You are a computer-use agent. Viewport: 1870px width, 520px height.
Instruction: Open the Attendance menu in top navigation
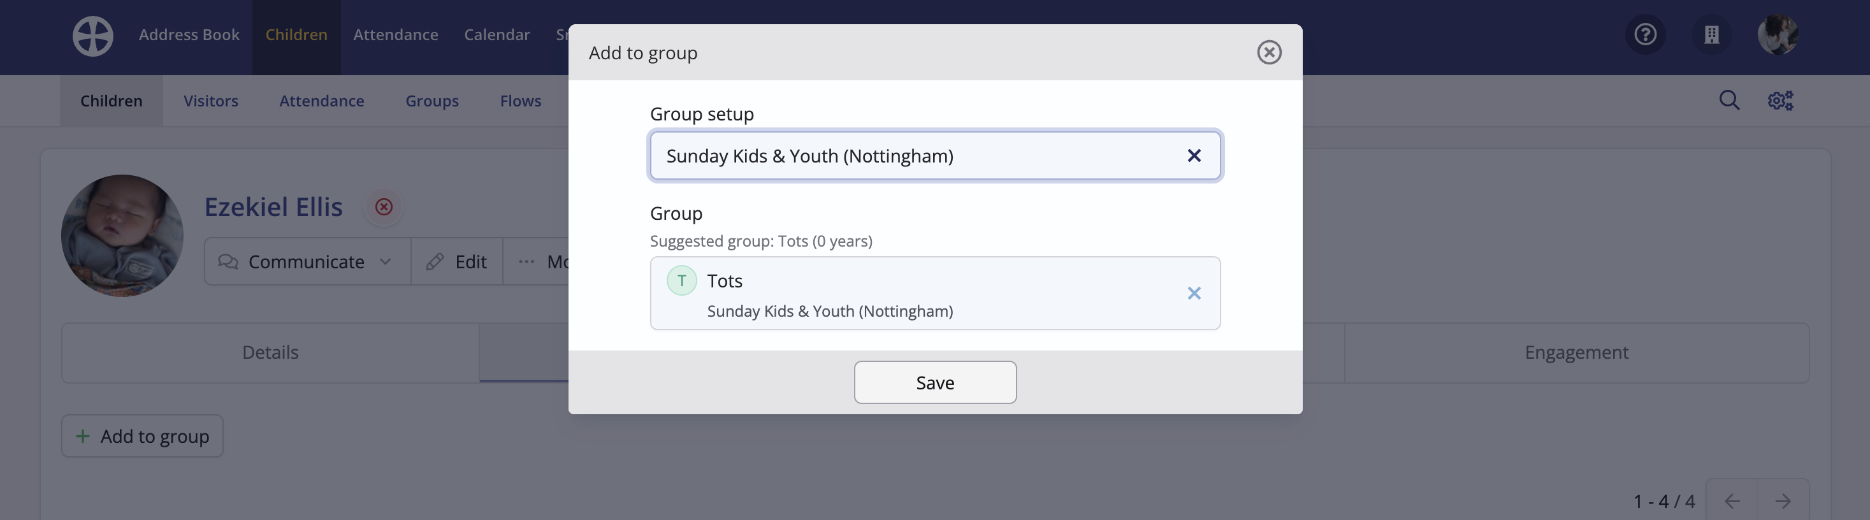[396, 35]
